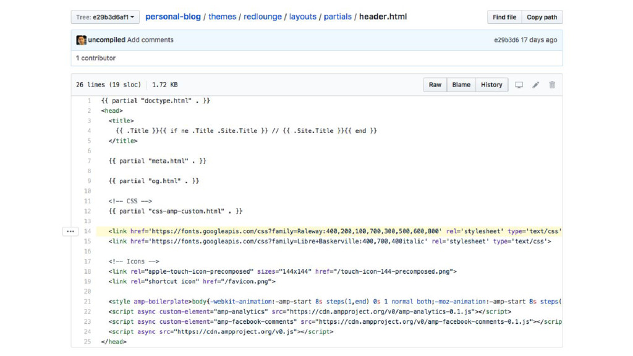Open the Blame view
This screenshot has width=633, height=356.
pyautogui.click(x=461, y=85)
